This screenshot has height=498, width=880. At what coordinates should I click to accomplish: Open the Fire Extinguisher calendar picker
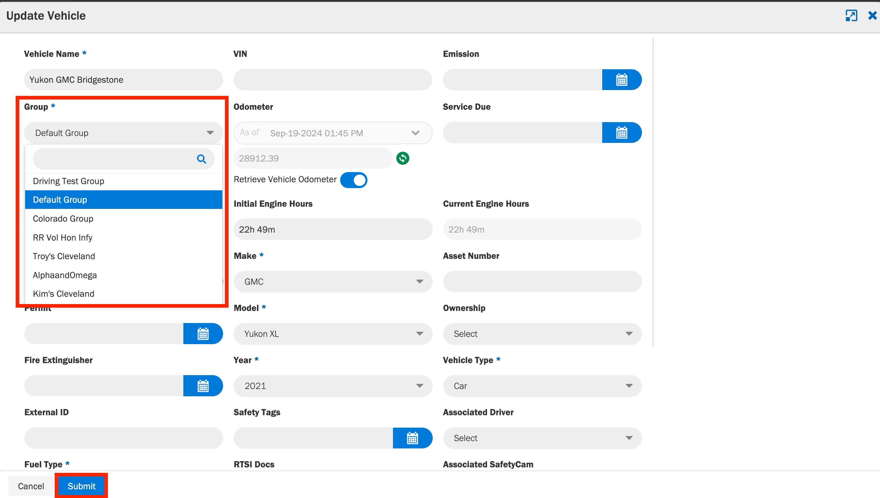point(203,386)
